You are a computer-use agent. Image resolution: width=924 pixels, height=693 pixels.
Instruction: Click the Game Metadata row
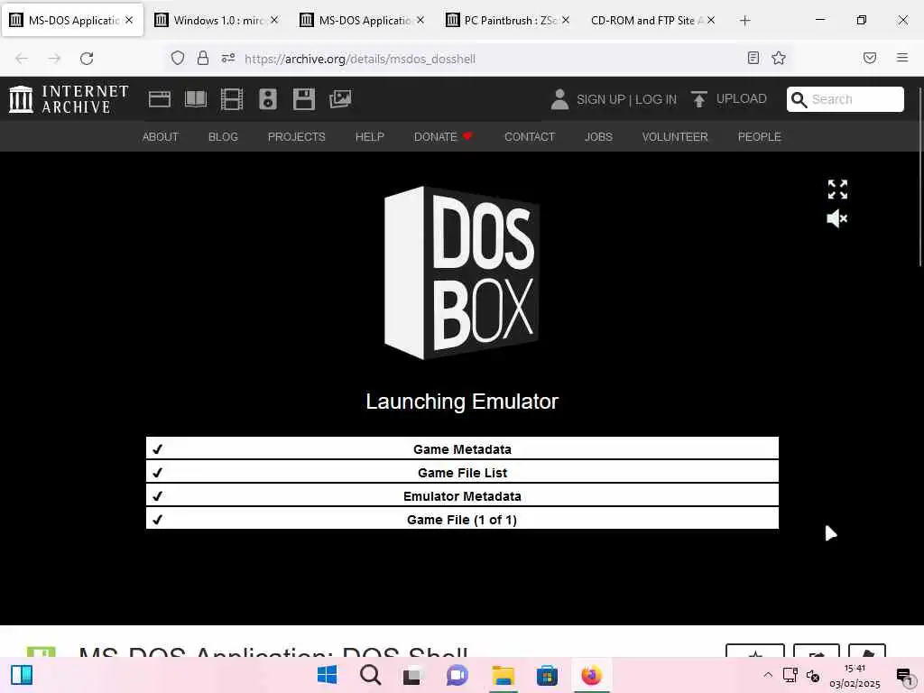[x=462, y=448]
